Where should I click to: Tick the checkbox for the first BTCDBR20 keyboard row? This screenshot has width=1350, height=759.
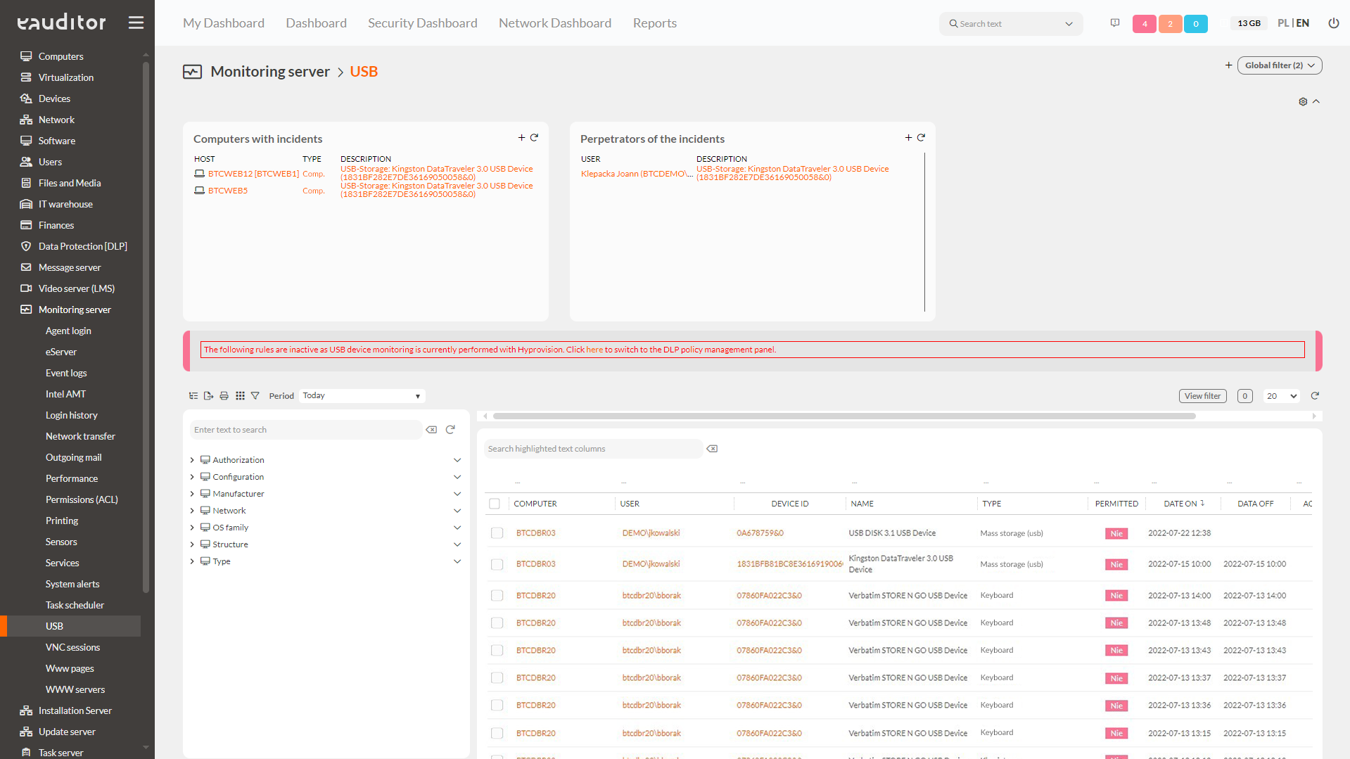[497, 595]
